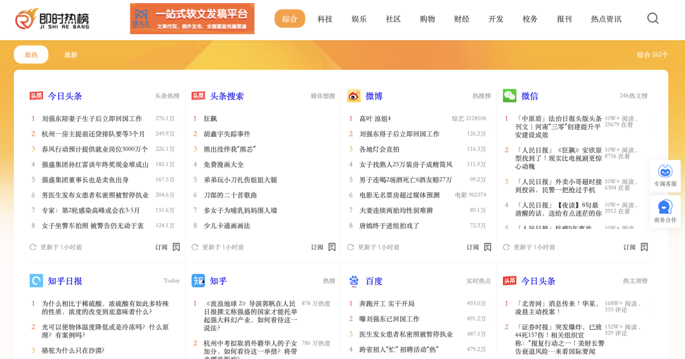Subscribe to 微博 via 订阅

coord(473,247)
